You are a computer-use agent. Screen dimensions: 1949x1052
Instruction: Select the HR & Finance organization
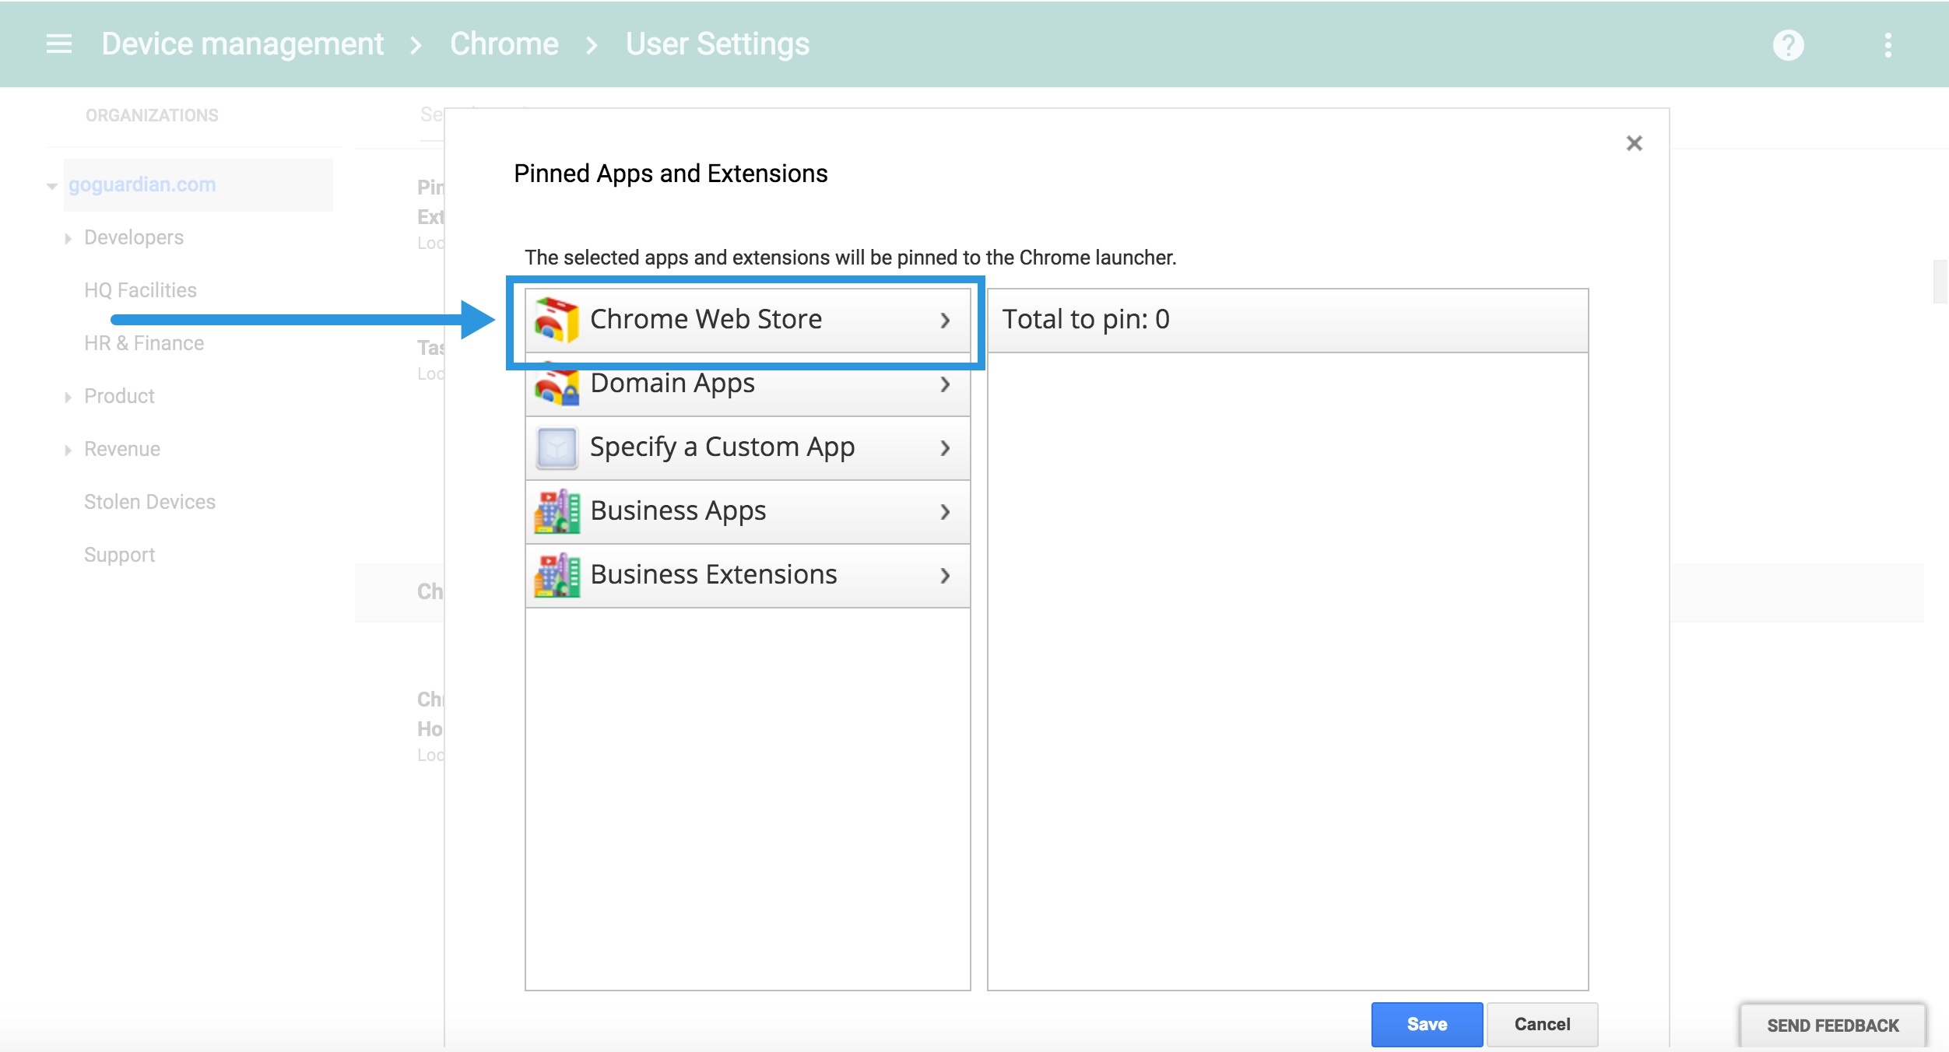142,342
